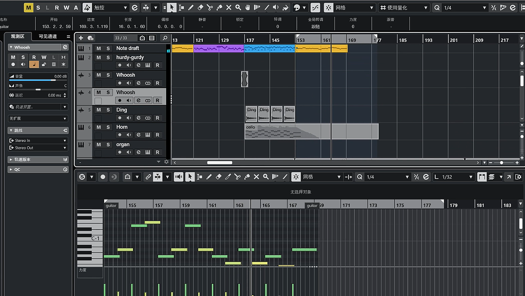Viewport: 525px width, 296px height.
Task: Mute the Note draft track
Action: [99, 48]
